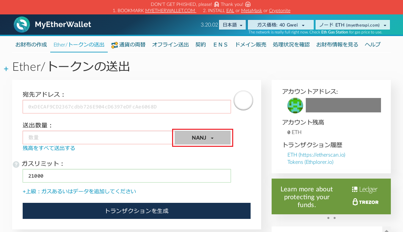Click the question mark help icon by ガスリミット
This screenshot has width=403, height=232.
(x=16, y=164)
